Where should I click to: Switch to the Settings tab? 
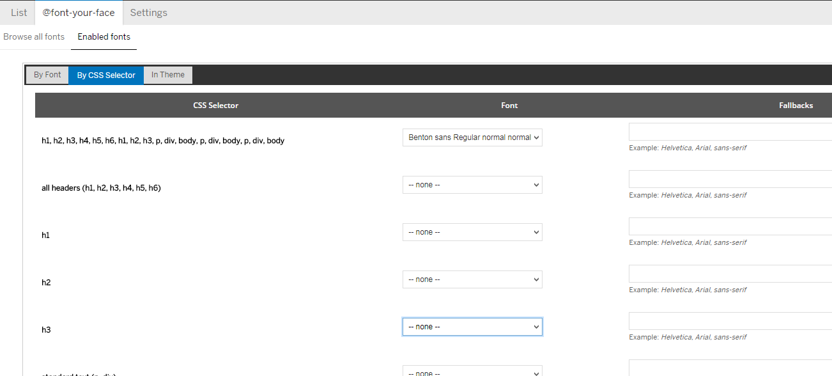[149, 13]
